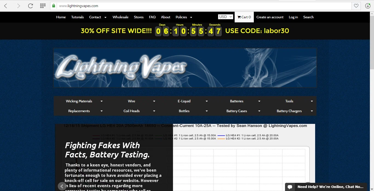Click the shopping cart icon
Viewport: 374px width, 191px height.
[x=239, y=17]
